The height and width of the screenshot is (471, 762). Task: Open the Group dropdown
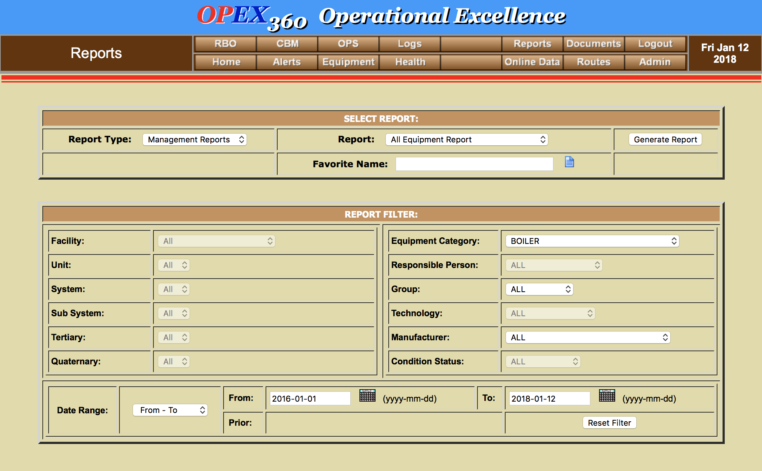(x=540, y=289)
